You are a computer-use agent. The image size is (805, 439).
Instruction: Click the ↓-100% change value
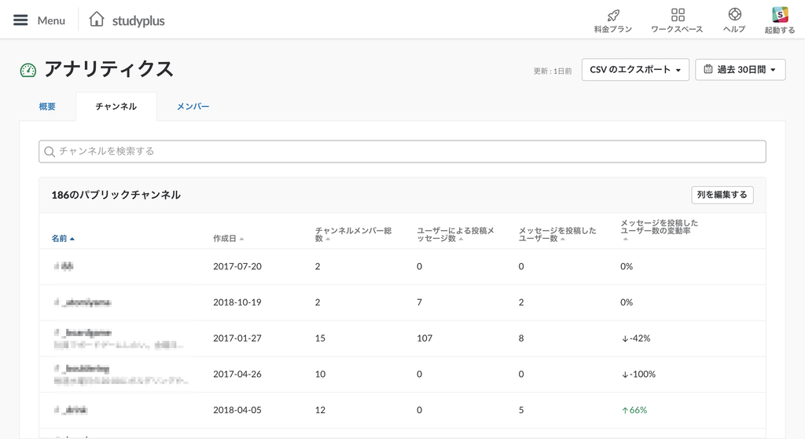point(638,375)
